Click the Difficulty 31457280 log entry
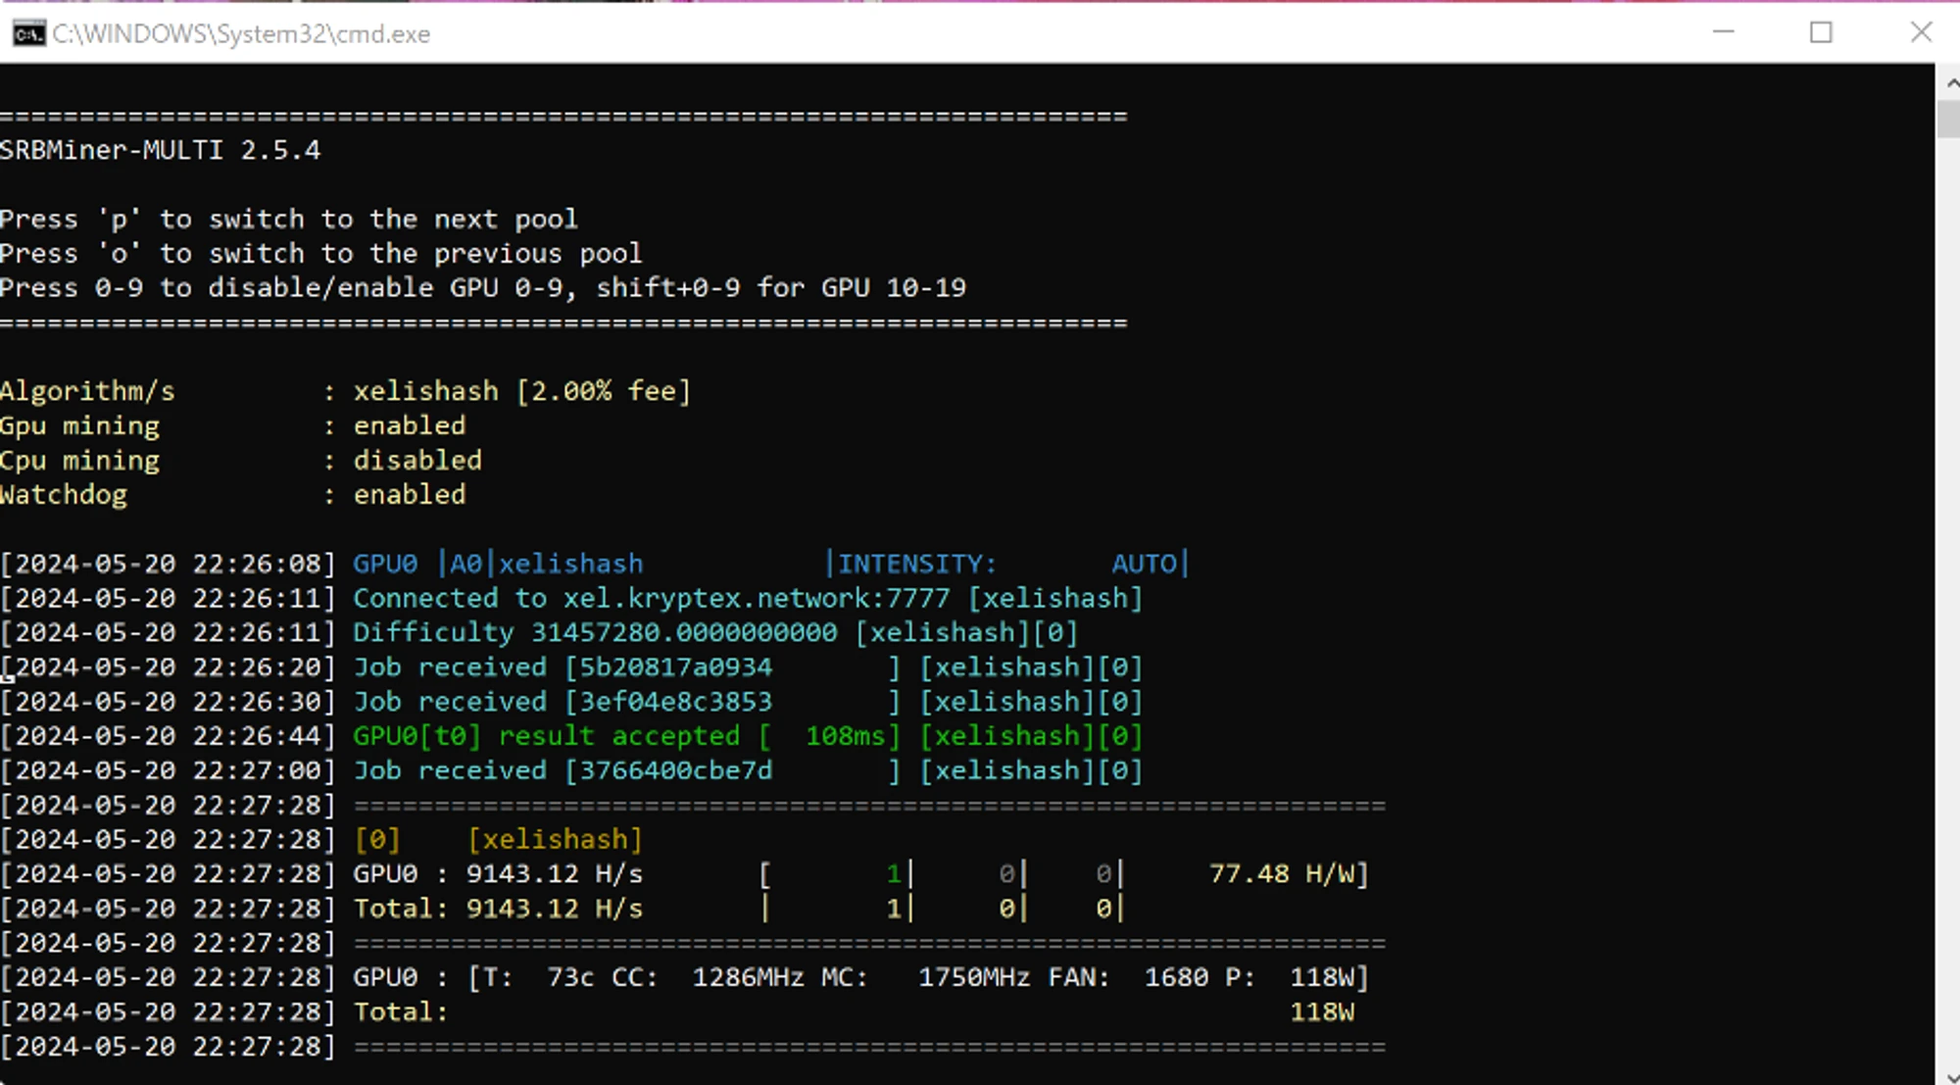 (595, 633)
